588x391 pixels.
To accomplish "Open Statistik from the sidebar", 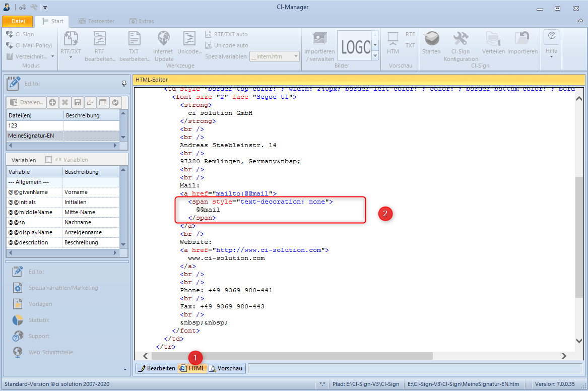I will point(38,320).
